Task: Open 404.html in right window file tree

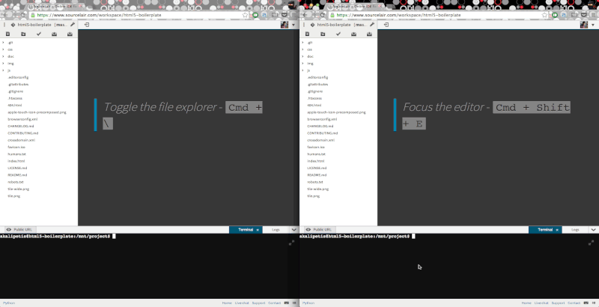Action: tap(314, 105)
